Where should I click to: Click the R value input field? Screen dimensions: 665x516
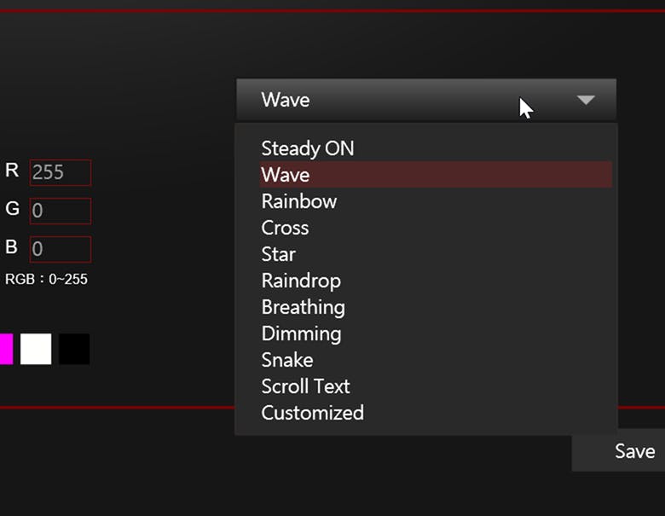click(x=61, y=172)
